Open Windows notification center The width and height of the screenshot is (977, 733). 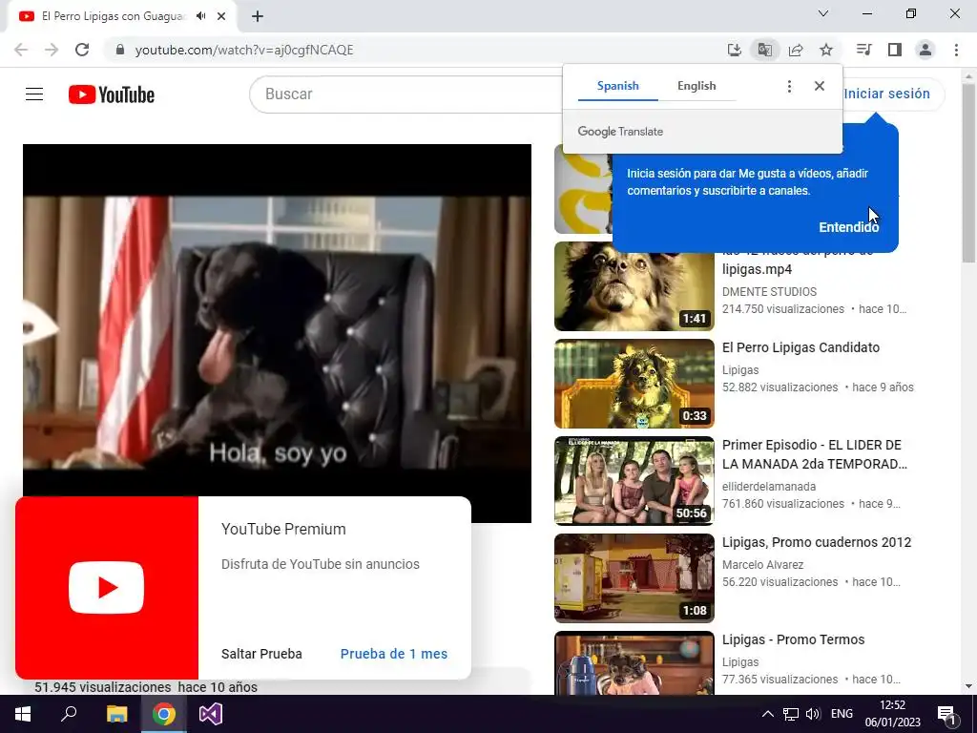coord(946,714)
